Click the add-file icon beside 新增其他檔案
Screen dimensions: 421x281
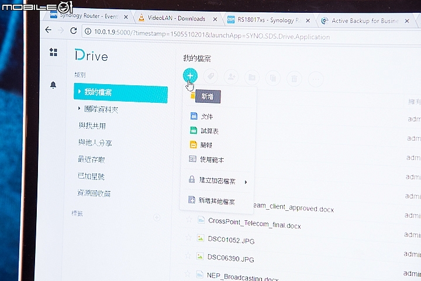191,199
